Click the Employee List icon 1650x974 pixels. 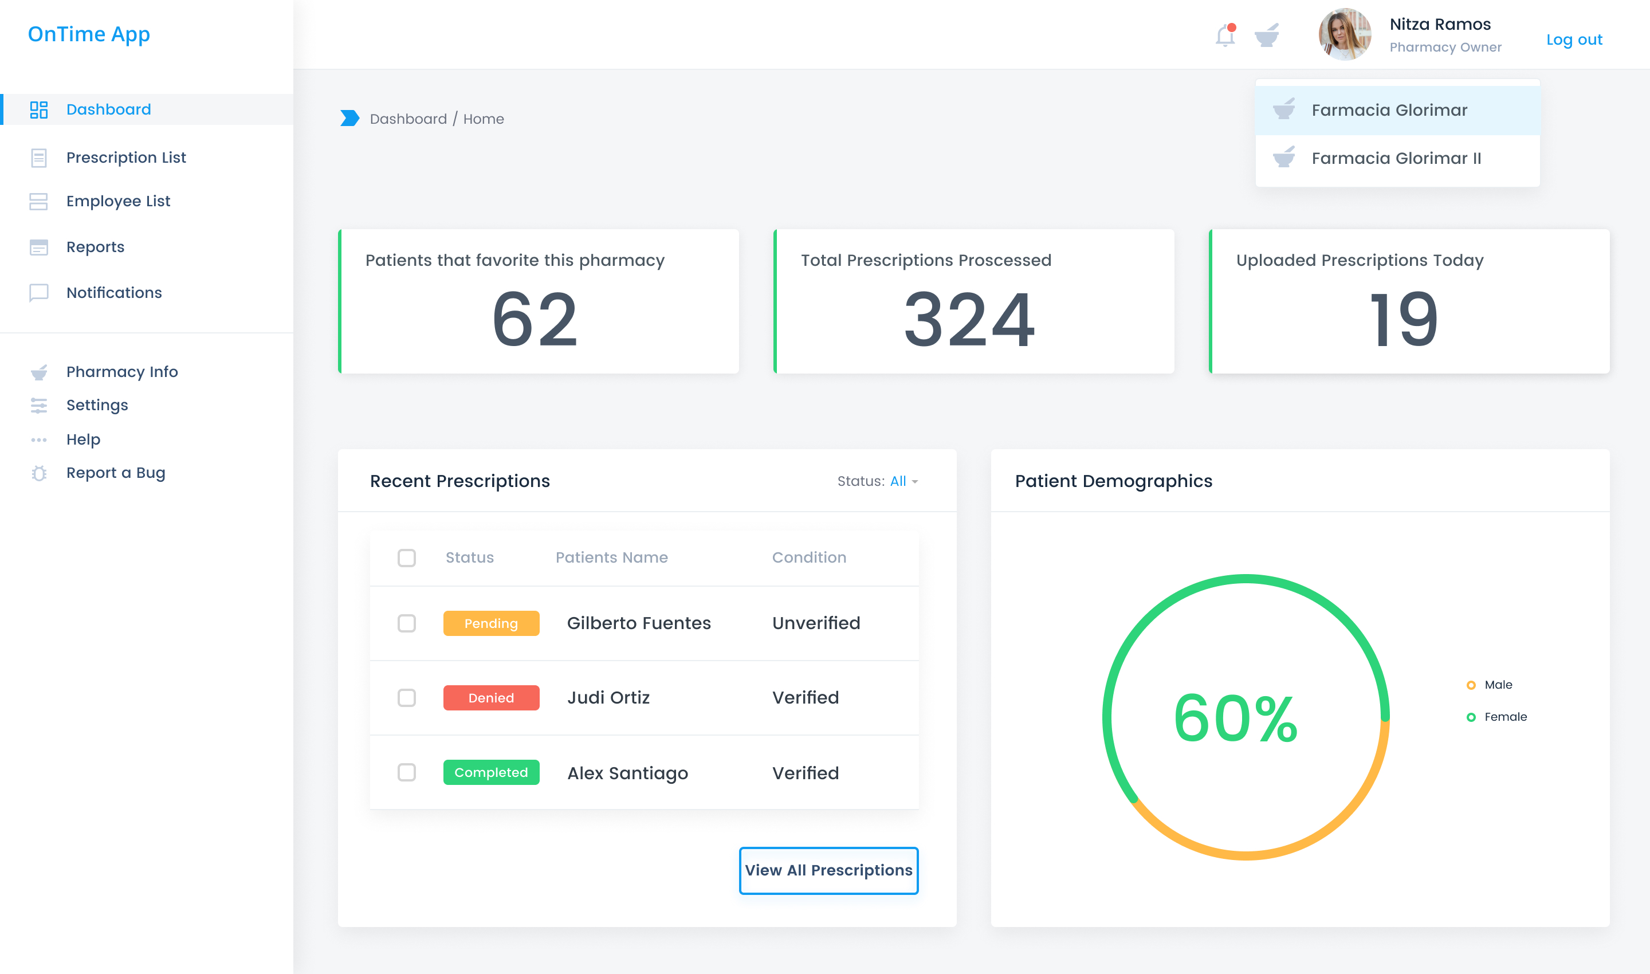point(39,202)
